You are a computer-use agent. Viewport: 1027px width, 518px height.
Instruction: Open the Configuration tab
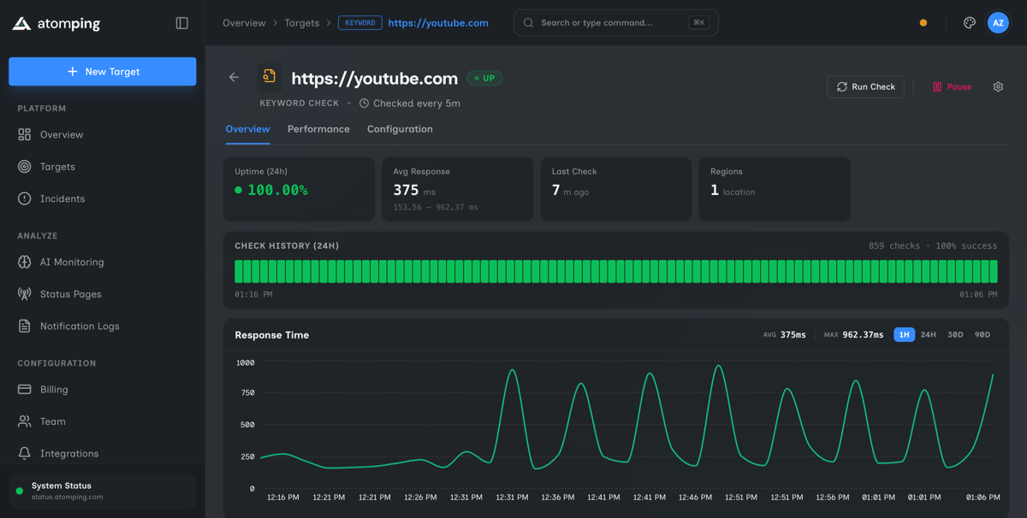(x=400, y=129)
